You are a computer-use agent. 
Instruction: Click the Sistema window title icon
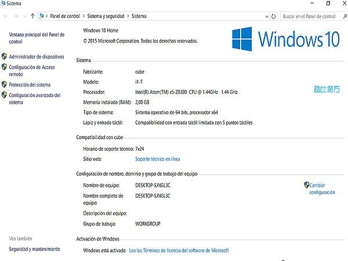[x=3, y=3]
